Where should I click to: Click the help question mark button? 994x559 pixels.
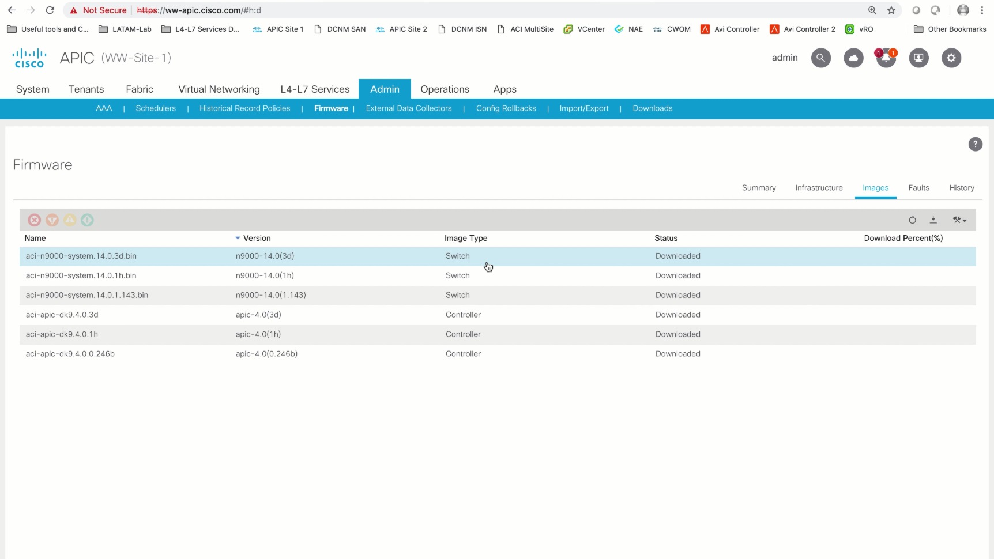pyautogui.click(x=975, y=144)
